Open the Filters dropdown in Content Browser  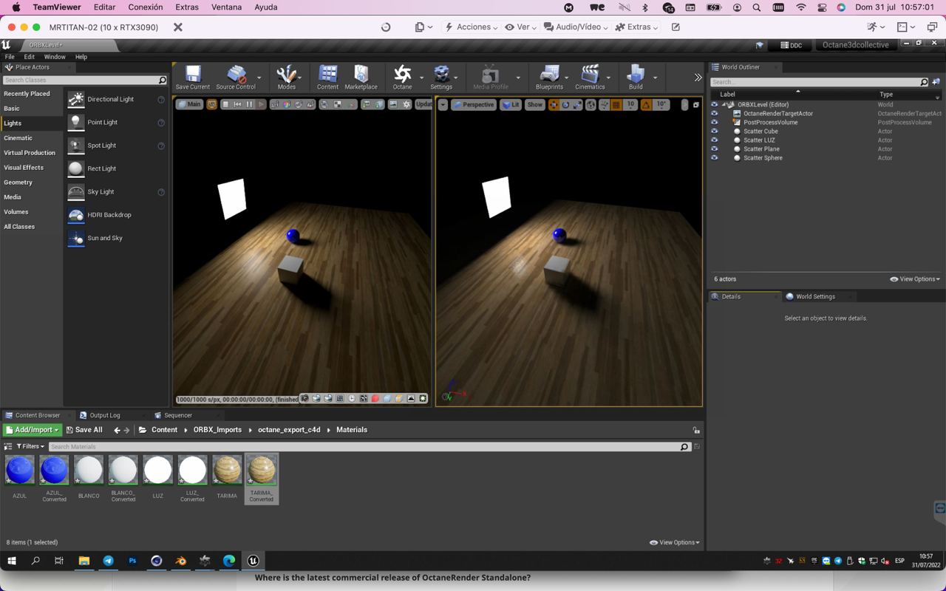click(x=30, y=446)
